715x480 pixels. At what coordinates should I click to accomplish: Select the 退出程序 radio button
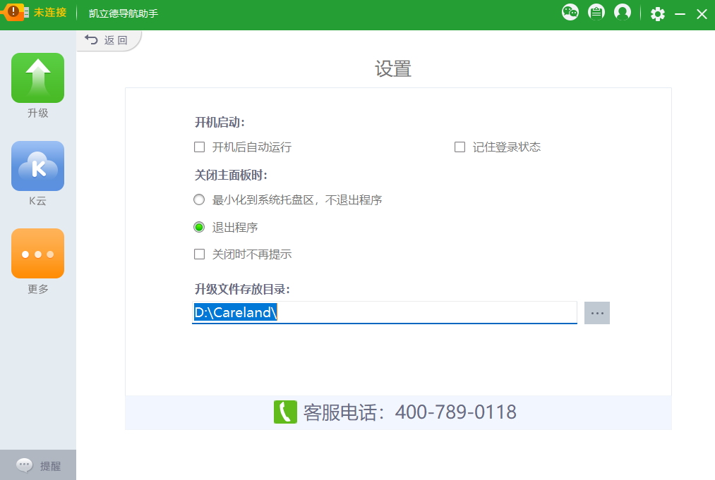(199, 227)
